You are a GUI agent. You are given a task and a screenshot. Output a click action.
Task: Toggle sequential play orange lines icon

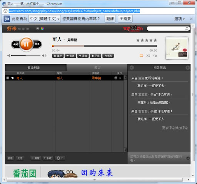tap(141, 56)
